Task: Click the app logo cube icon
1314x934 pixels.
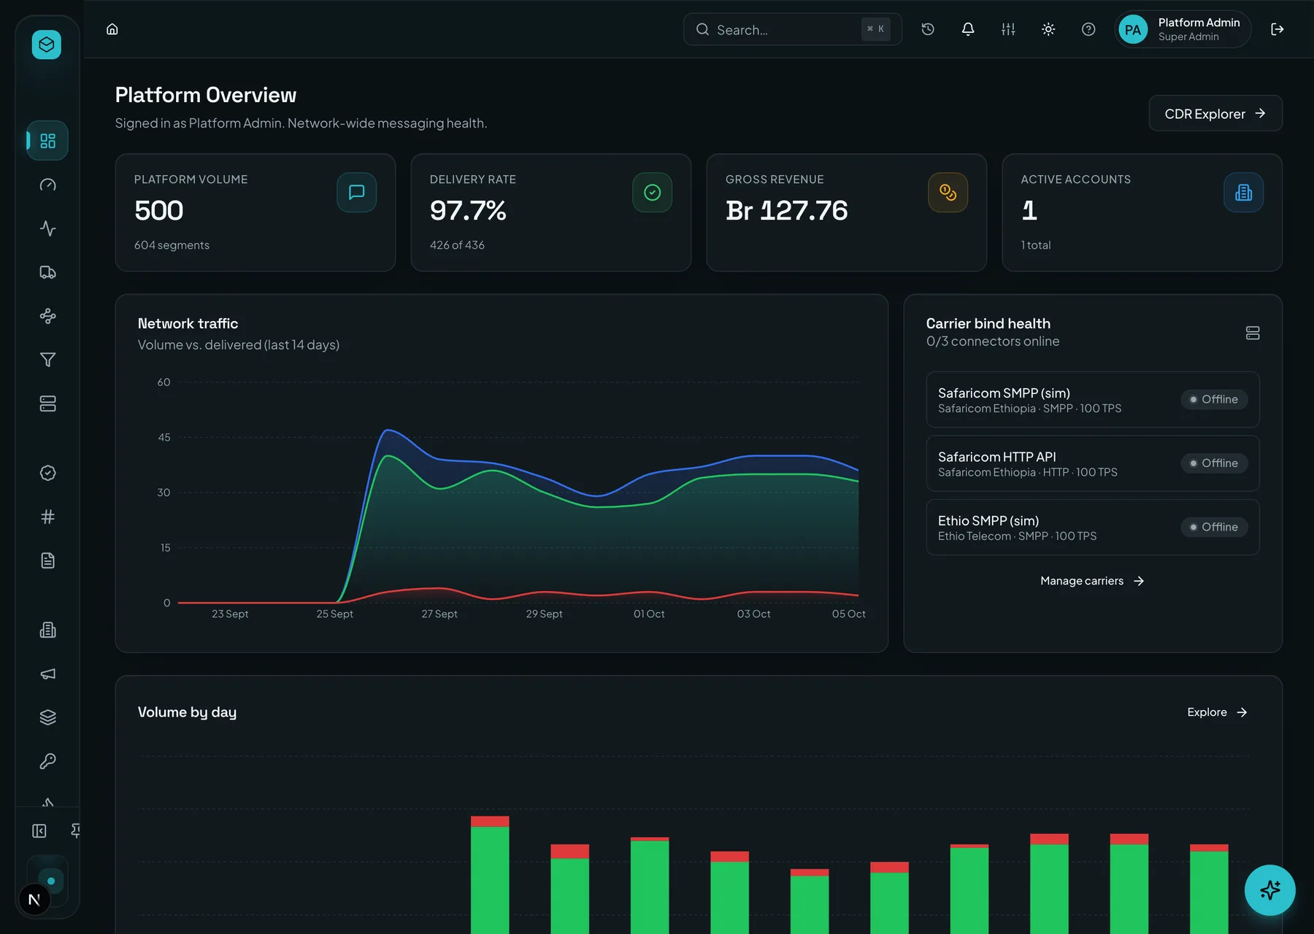Action: click(47, 45)
